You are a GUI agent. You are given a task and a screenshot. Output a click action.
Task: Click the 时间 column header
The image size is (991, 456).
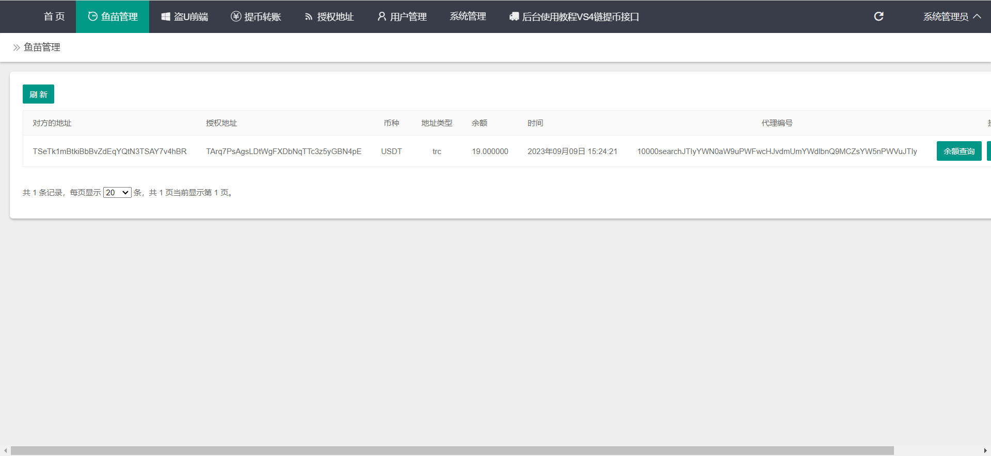tap(535, 123)
